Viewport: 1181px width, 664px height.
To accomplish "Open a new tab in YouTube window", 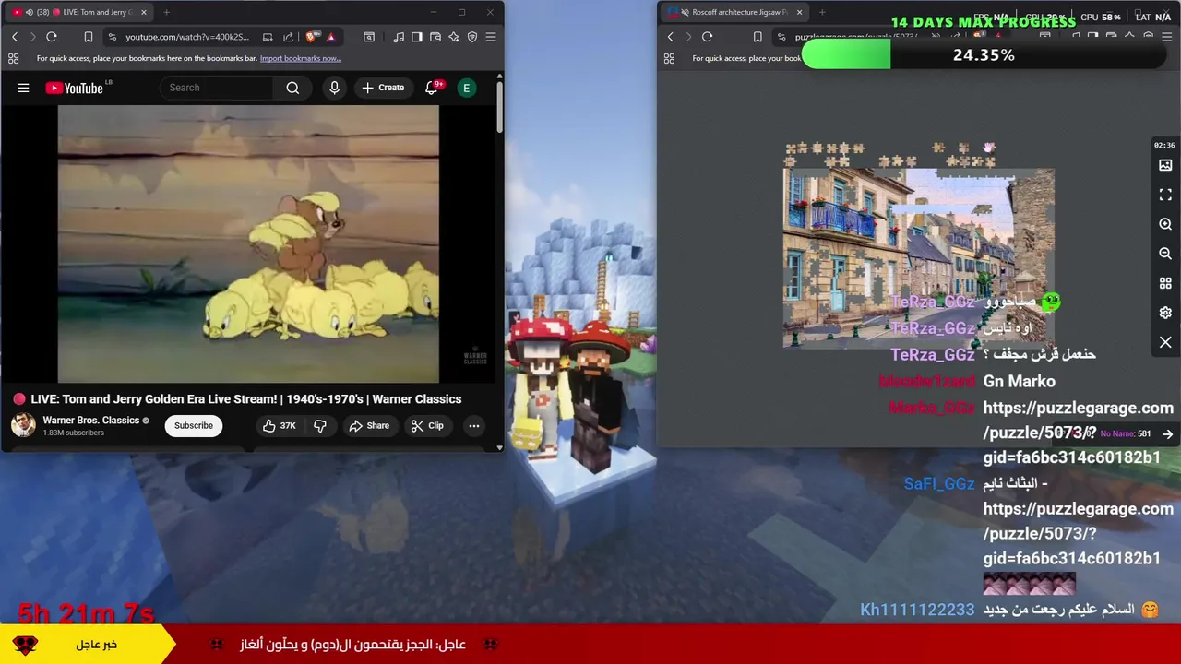I will tap(167, 12).
